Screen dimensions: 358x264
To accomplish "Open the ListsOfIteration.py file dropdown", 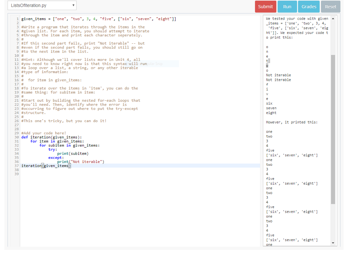I will [x=42, y=6].
